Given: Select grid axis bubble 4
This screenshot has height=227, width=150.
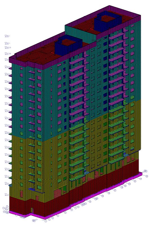Looking at the screenshot, I should click(58, 216).
